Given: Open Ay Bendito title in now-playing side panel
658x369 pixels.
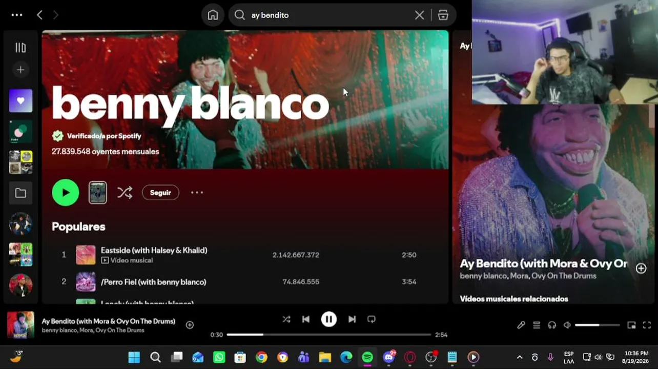Looking at the screenshot, I should [544, 263].
